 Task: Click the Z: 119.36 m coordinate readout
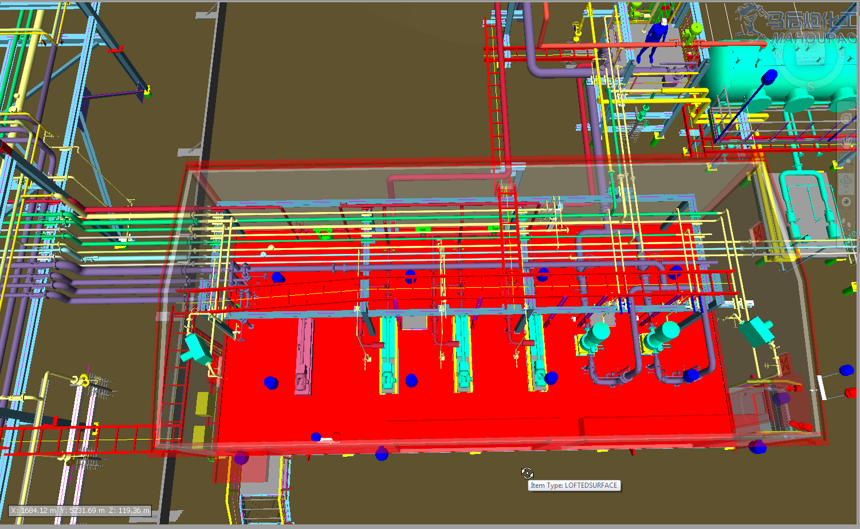point(128,510)
